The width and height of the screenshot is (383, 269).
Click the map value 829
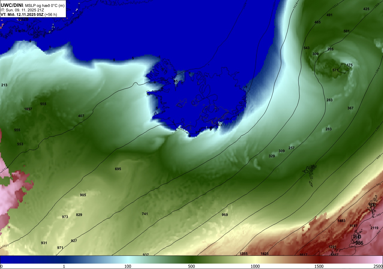click(x=79, y=215)
